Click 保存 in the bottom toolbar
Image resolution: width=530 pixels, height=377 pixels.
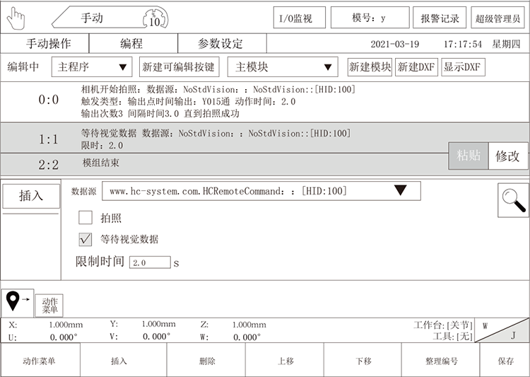[x=505, y=361]
